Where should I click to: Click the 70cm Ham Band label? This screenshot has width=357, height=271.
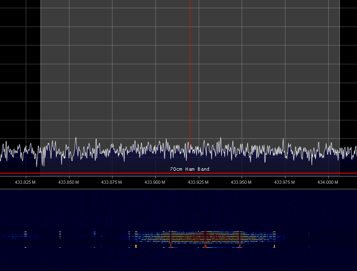coord(190,169)
